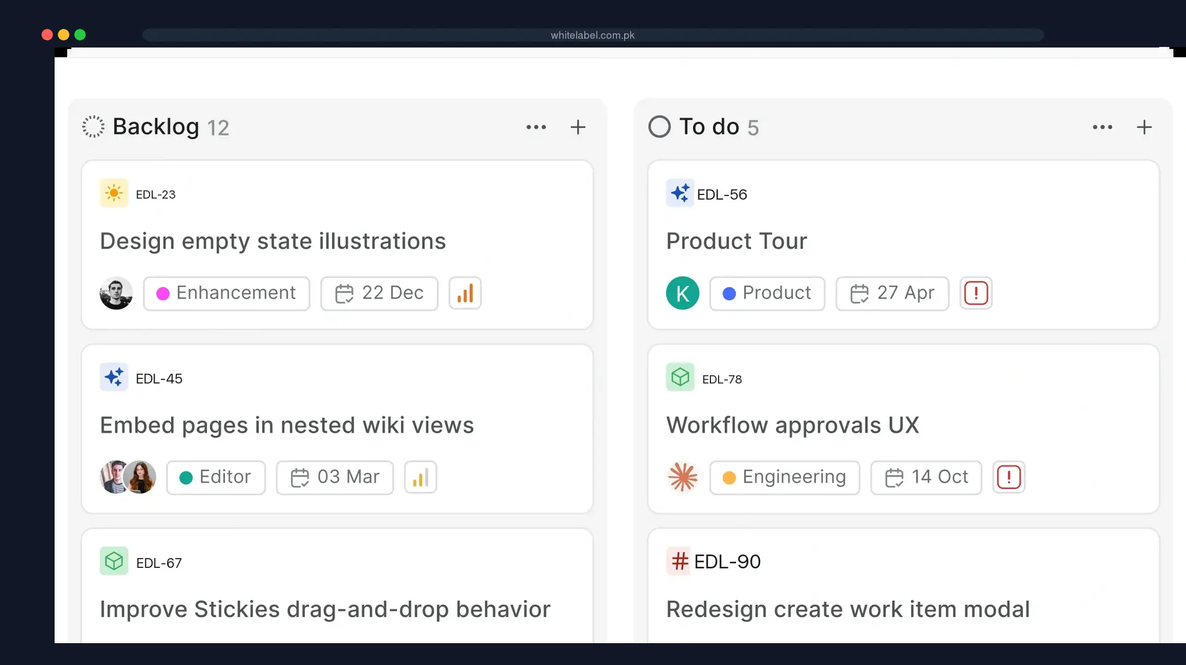Click the EDL-23 identifier
The height and width of the screenshot is (665, 1186).
click(156, 194)
